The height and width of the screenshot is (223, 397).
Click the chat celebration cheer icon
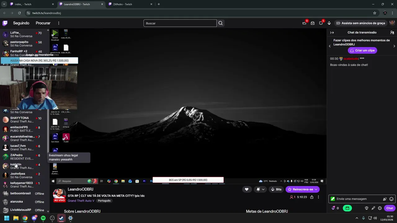pyautogui.click(x=385, y=199)
